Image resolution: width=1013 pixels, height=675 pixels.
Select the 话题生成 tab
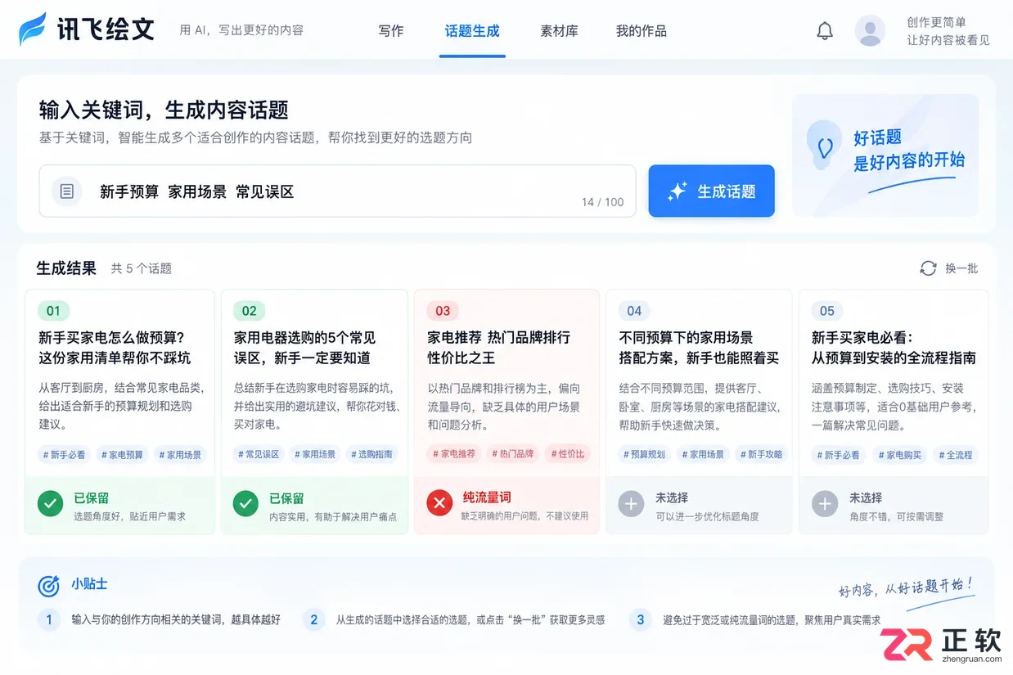[472, 31]
